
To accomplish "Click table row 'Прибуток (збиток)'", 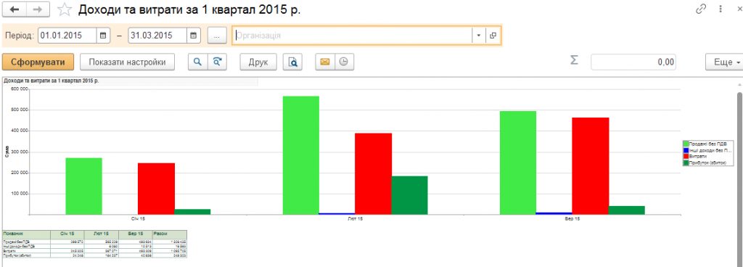I will pyautogui.click(x=95, y=255).
